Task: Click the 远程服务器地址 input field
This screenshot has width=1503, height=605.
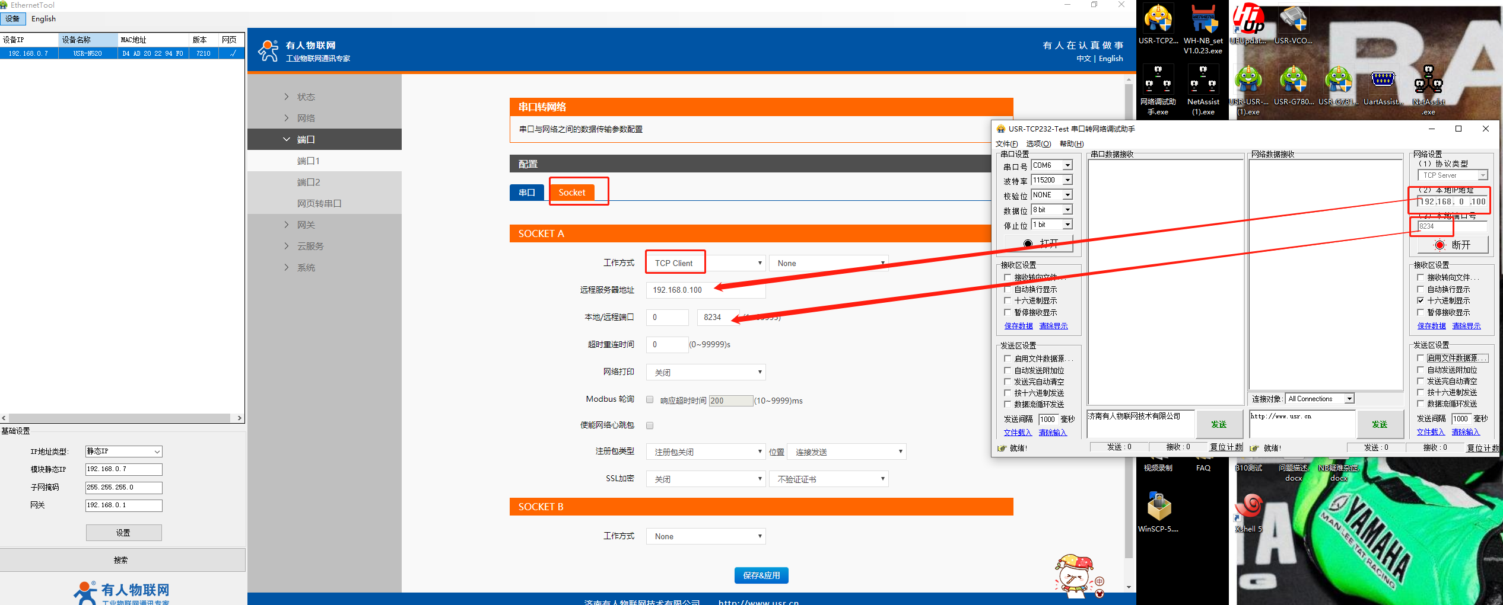Action: [x=706, y=290]
